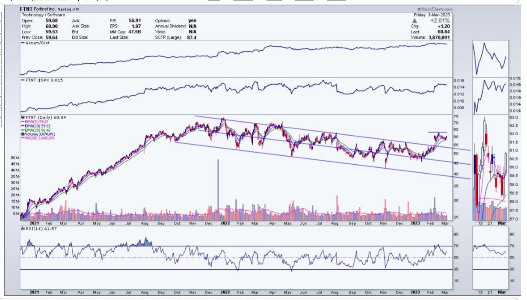Open the FTNT:$SPX zoomed thumbnail panel
Viewport: 527px width, 300px height.
click(490, 96)
